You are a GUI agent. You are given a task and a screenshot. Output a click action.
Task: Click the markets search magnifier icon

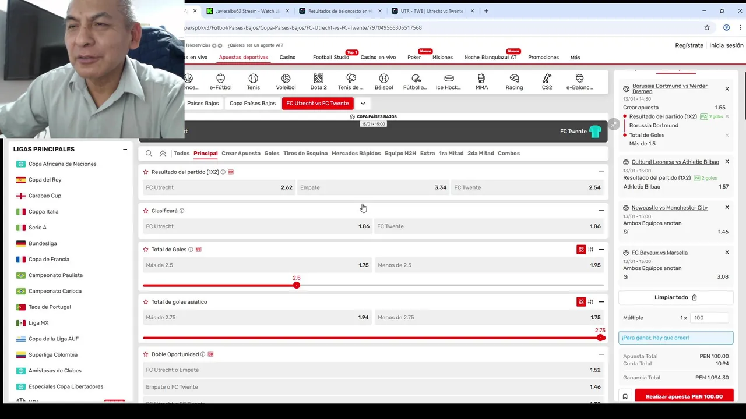pyautogui.click(x=149, y=154)
